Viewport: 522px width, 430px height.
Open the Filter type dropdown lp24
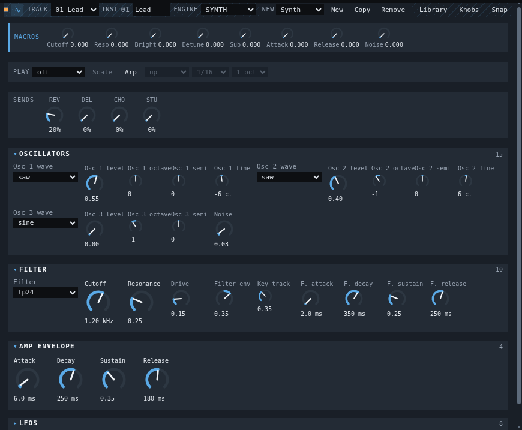[x=46, y=293]
